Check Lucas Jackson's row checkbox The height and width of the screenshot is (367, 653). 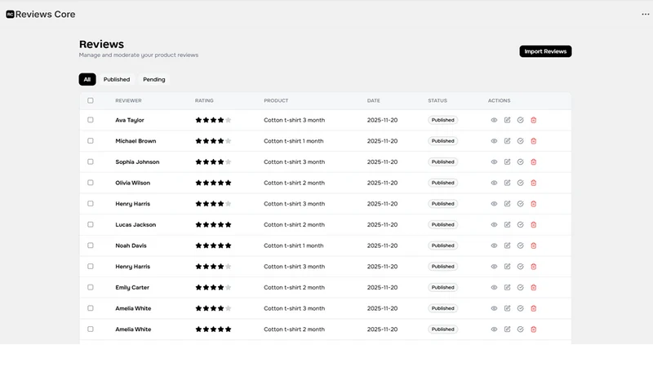(91, 224)
